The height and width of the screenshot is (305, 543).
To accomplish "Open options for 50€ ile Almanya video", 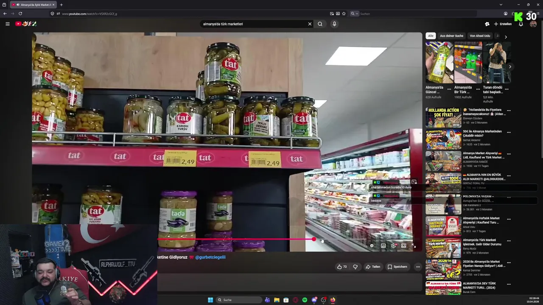I will pyautogui.click(x=509, y=132).
